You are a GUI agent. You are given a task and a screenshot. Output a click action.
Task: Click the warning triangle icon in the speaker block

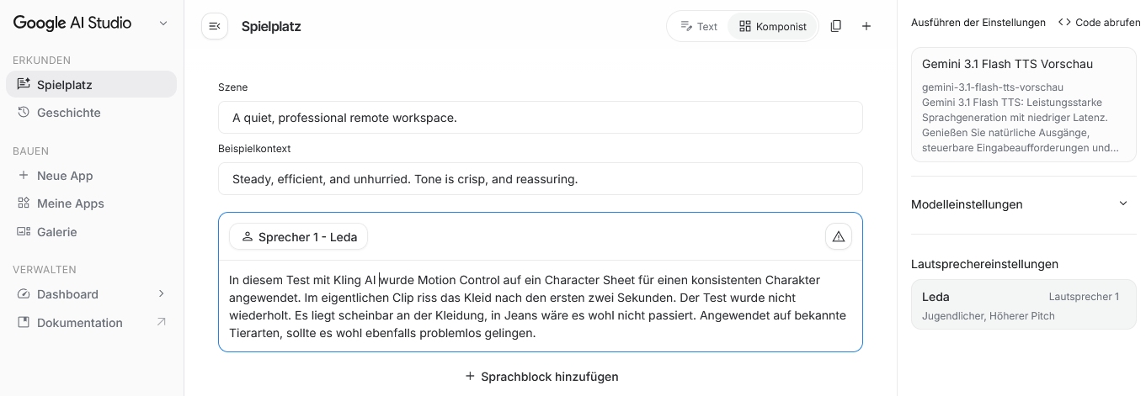coord(839,237)
